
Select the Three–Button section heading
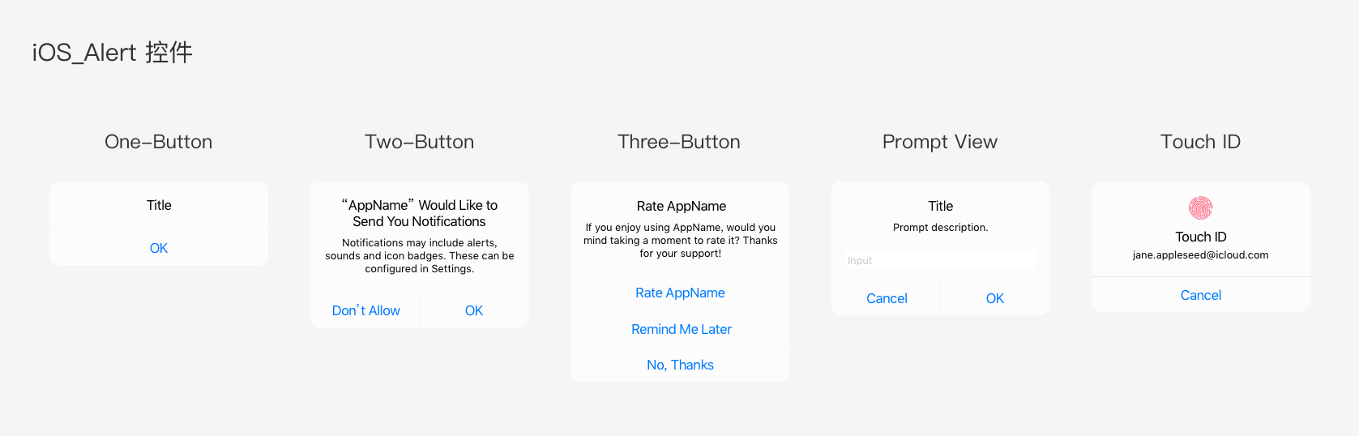point(679,142)
